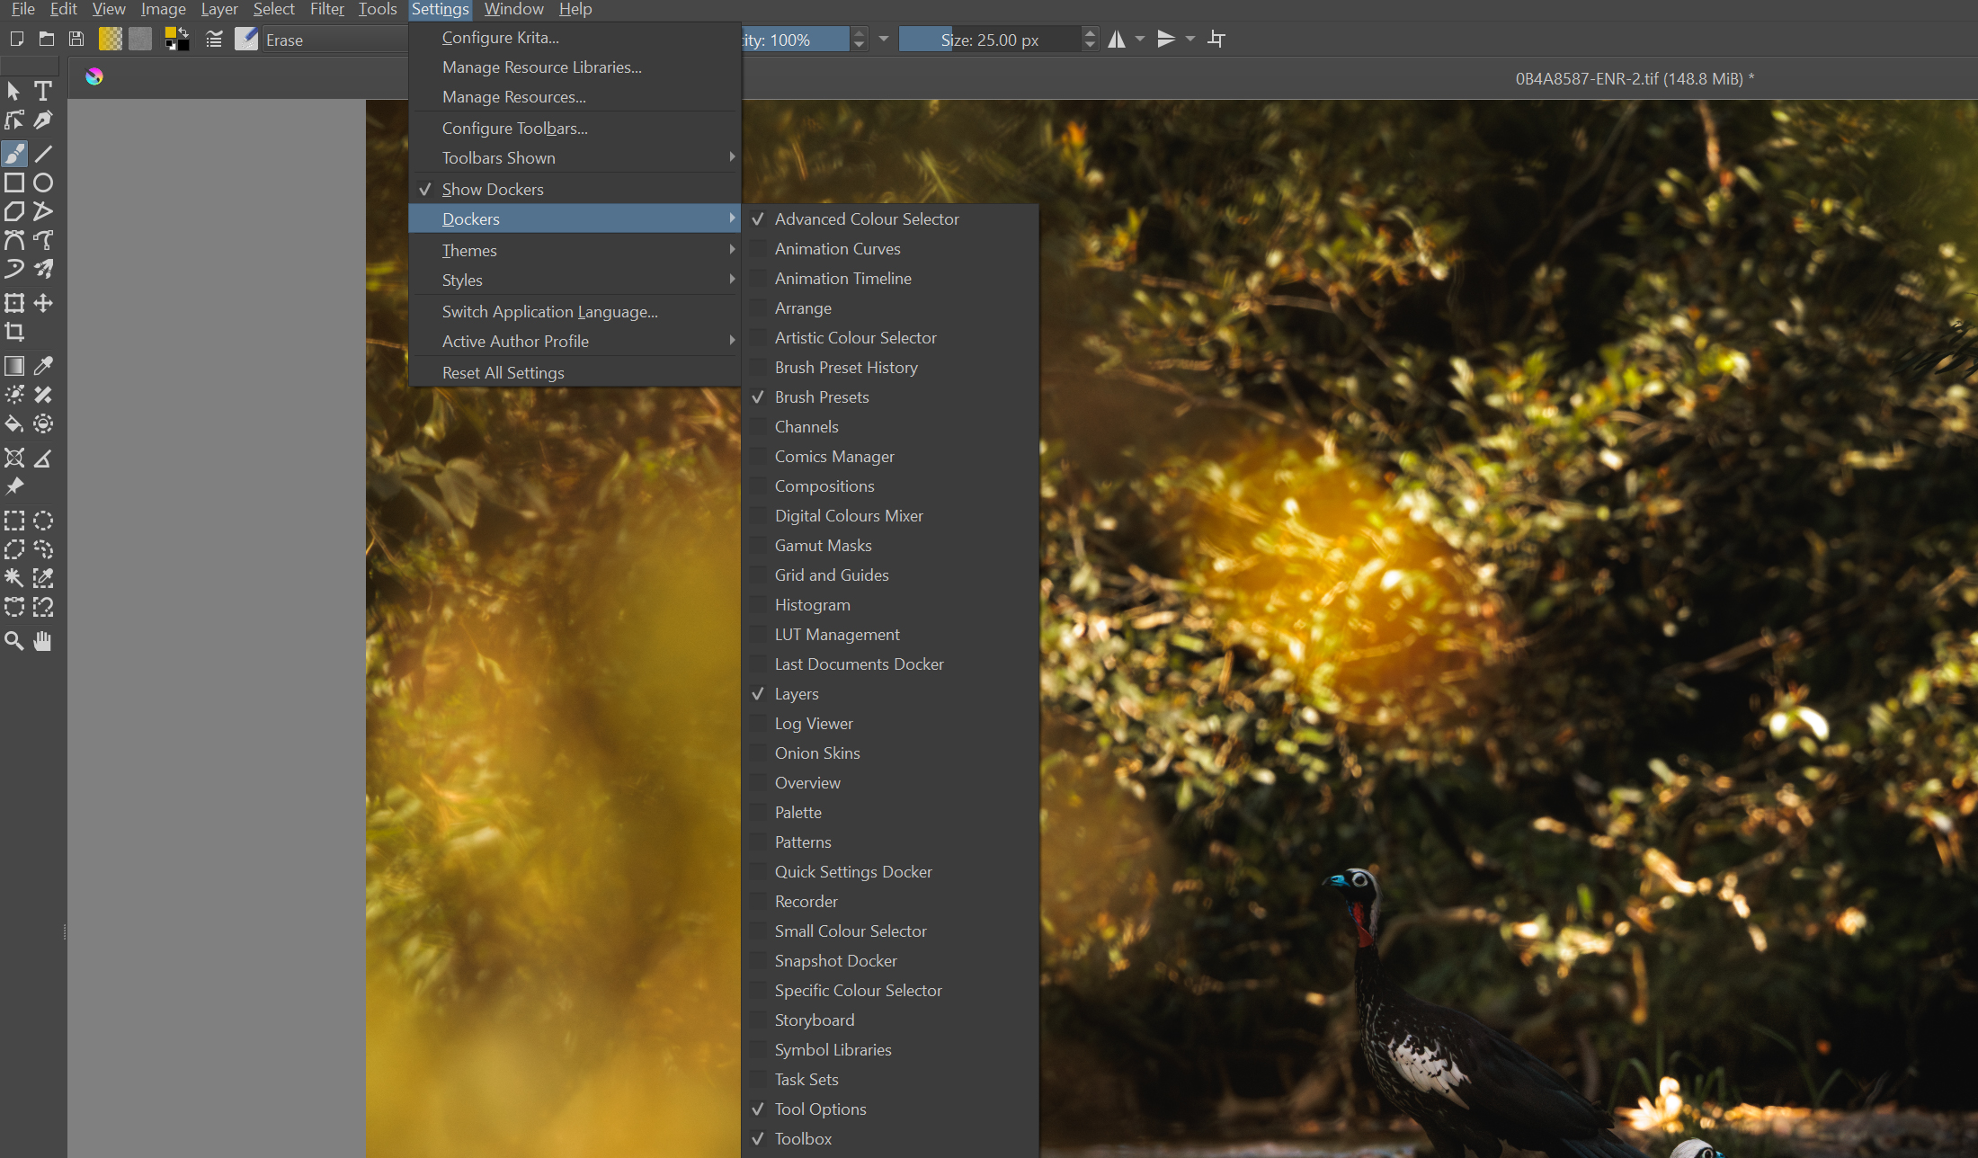Viewport: 1978px width, 1158px height.
Task: Open the Active Author Profile submenu
Action: 515,341
